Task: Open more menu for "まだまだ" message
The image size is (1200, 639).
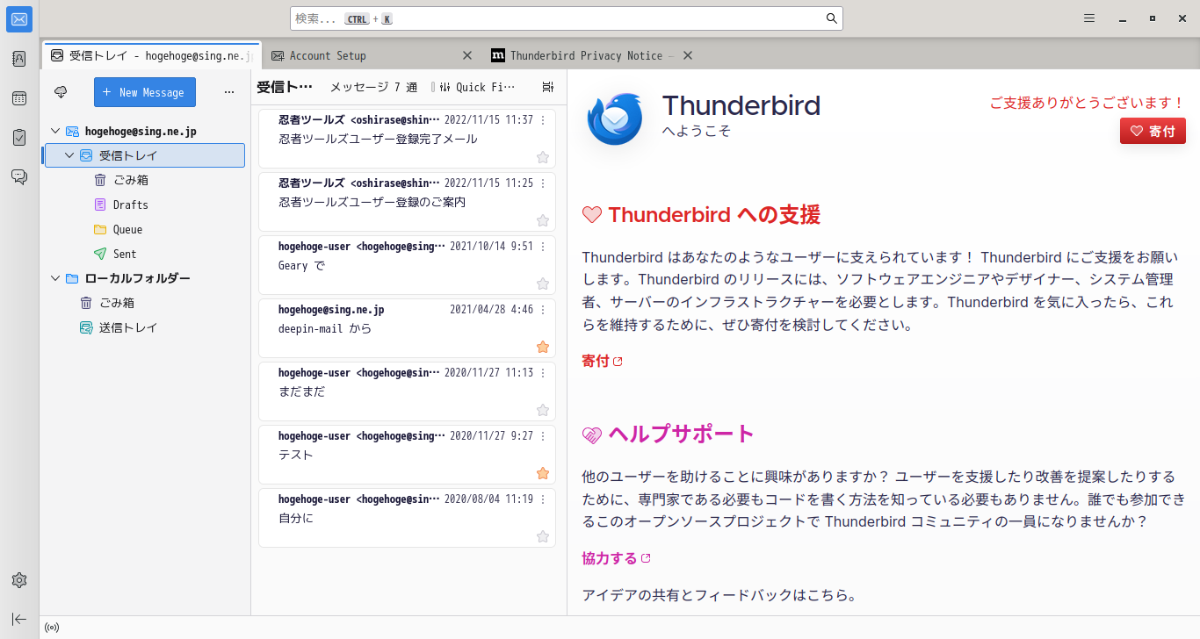Action: coord(543,373)
